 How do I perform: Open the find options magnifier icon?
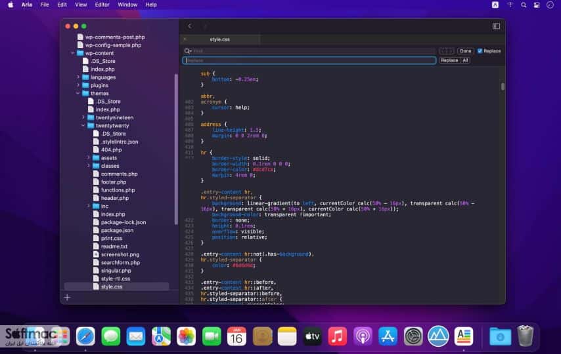click(x=187, y=51)
